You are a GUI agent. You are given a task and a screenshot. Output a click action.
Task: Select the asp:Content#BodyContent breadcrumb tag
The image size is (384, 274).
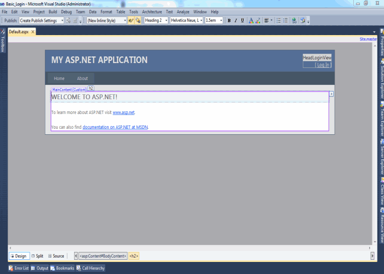103,256
